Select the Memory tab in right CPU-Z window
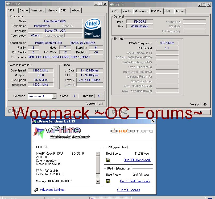The height and width of the screenshot is (199, 215). (156, 11)
